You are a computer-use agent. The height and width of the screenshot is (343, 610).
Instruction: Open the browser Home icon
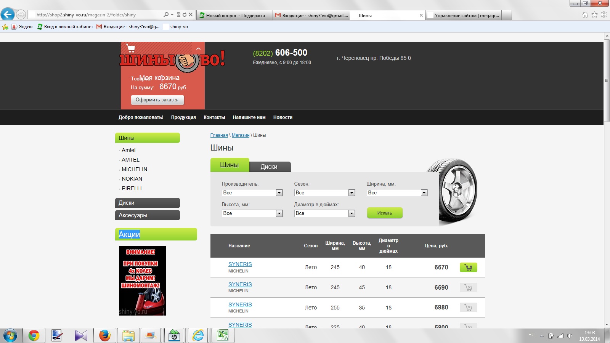pos(585,14)
